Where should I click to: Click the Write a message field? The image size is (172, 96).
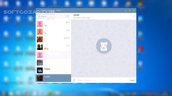point(103,80)
